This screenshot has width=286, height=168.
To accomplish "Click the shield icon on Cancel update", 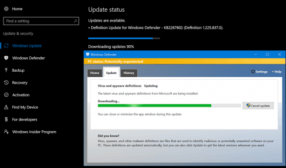I will 248,105.
